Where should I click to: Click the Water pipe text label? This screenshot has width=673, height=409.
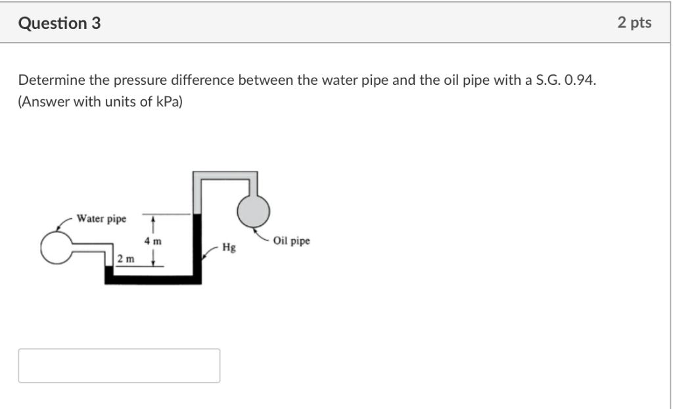[101, 218]
